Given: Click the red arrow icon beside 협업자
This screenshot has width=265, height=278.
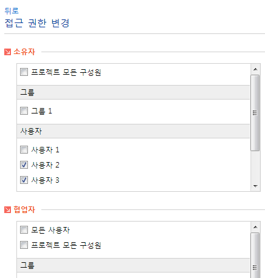Looking at the screenshot, I should click(x=7, y=210).
